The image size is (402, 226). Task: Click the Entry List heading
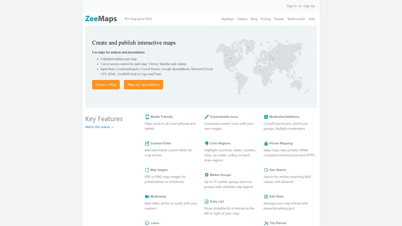click(217, 202)
